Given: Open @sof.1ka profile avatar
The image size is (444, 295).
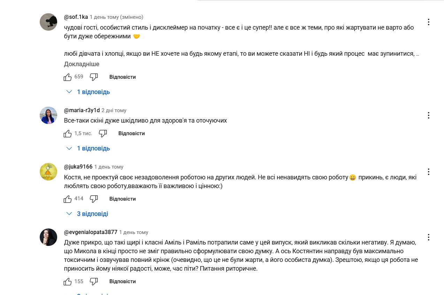Looking at the screenshot, I should click(48, 22).
